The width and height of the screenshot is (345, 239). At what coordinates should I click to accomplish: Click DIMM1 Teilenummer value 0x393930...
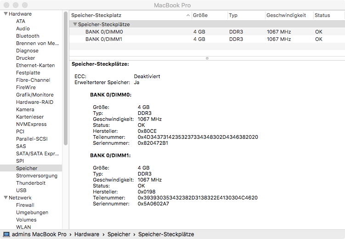point(198,198)
